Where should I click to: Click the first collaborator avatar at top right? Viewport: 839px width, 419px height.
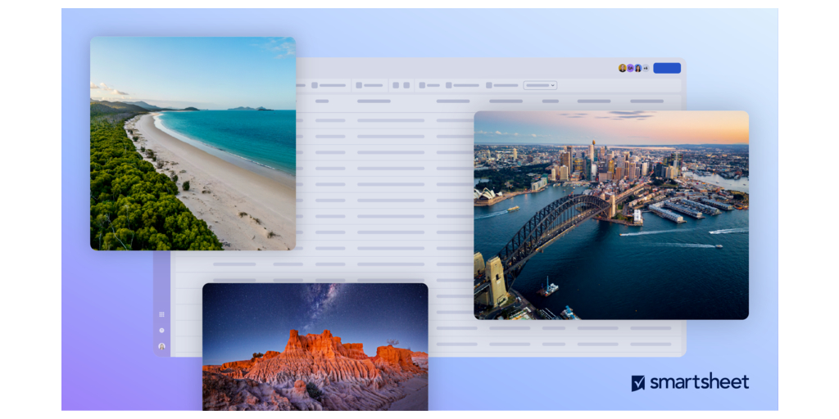tap(622, 68)
